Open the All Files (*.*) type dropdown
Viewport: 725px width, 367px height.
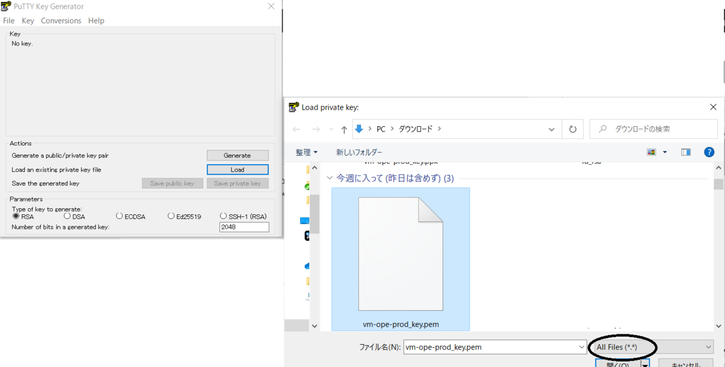(653, 347)
